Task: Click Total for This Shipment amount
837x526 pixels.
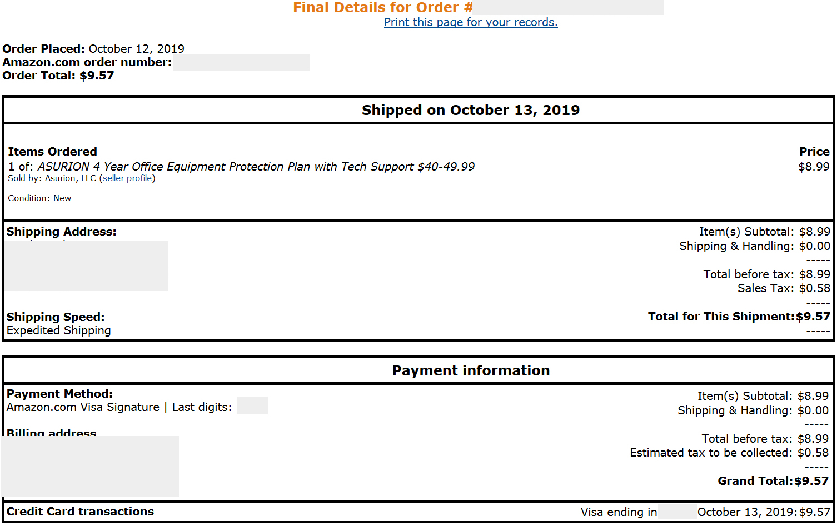Action: coord(813,317)
